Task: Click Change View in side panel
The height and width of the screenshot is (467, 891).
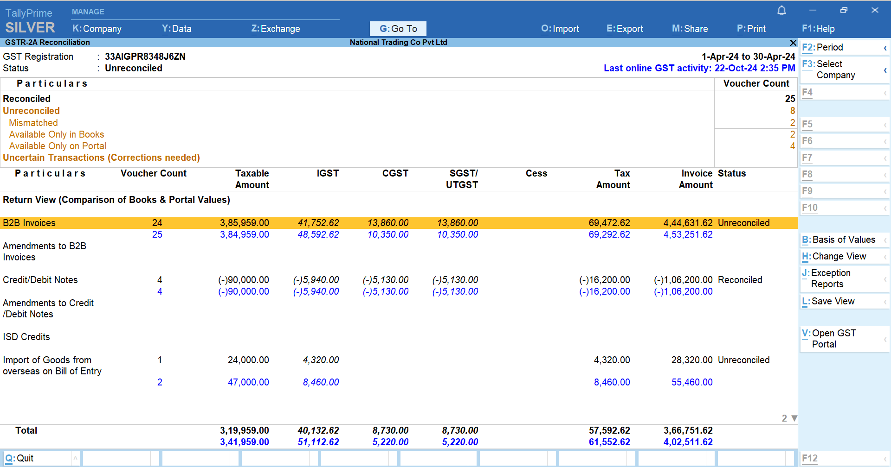Action: click(839, 257)
